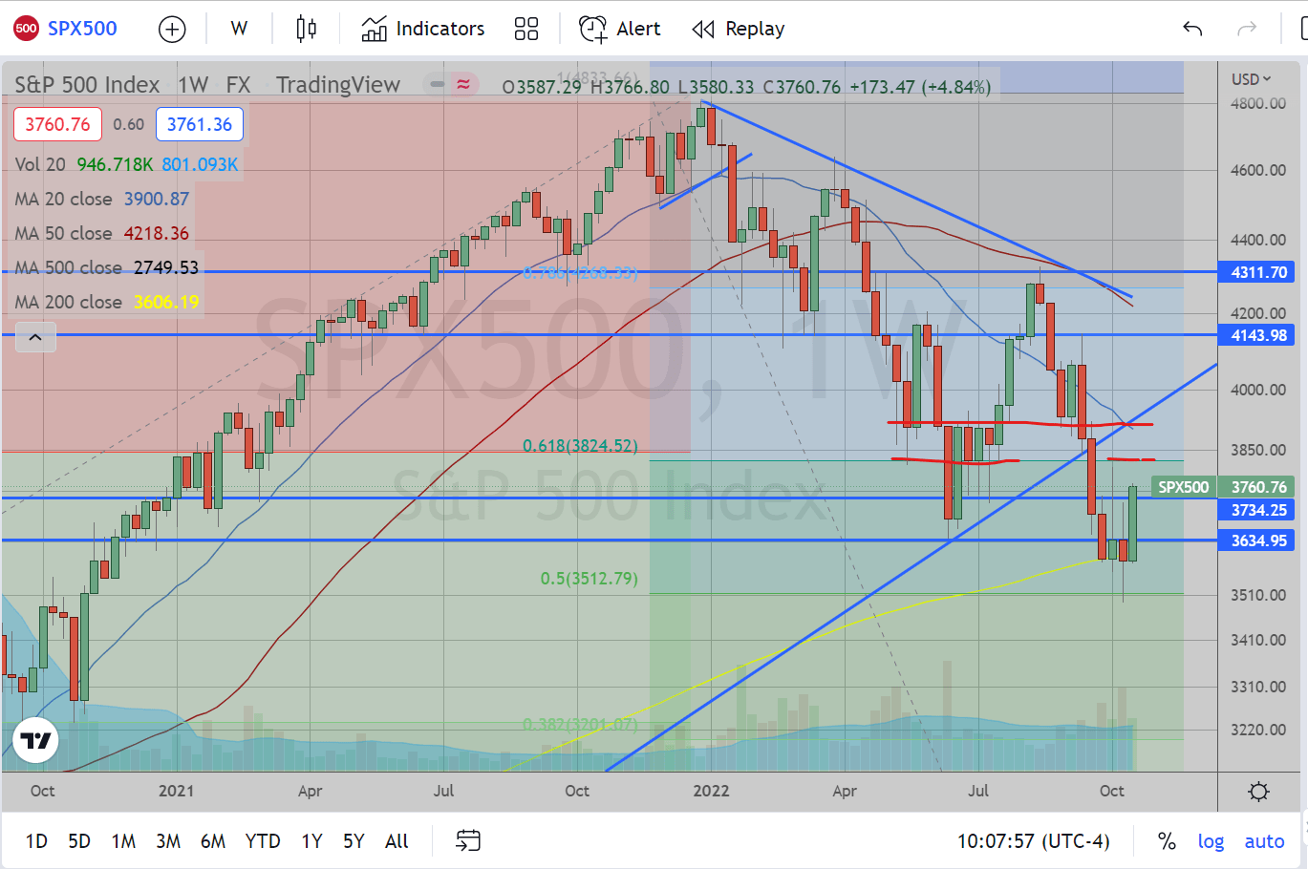Select the 0.618(3824.52) Fibonacci level
1308x869 pixels.
tap(580, 446)
